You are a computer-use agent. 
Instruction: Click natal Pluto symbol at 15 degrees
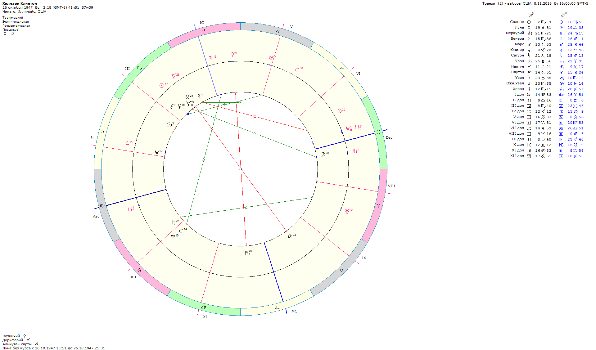coord(173,236)
